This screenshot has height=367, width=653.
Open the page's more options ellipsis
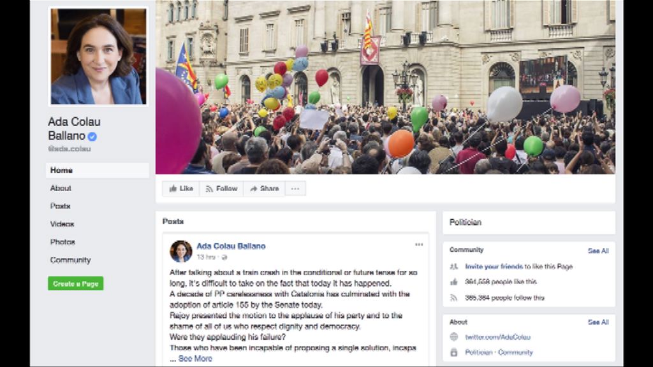pyautogui.click(x=295, y=189)
